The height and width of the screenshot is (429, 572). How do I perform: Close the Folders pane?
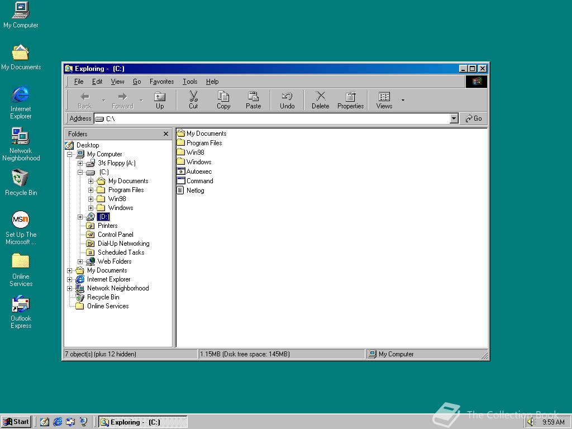point(165,134)
